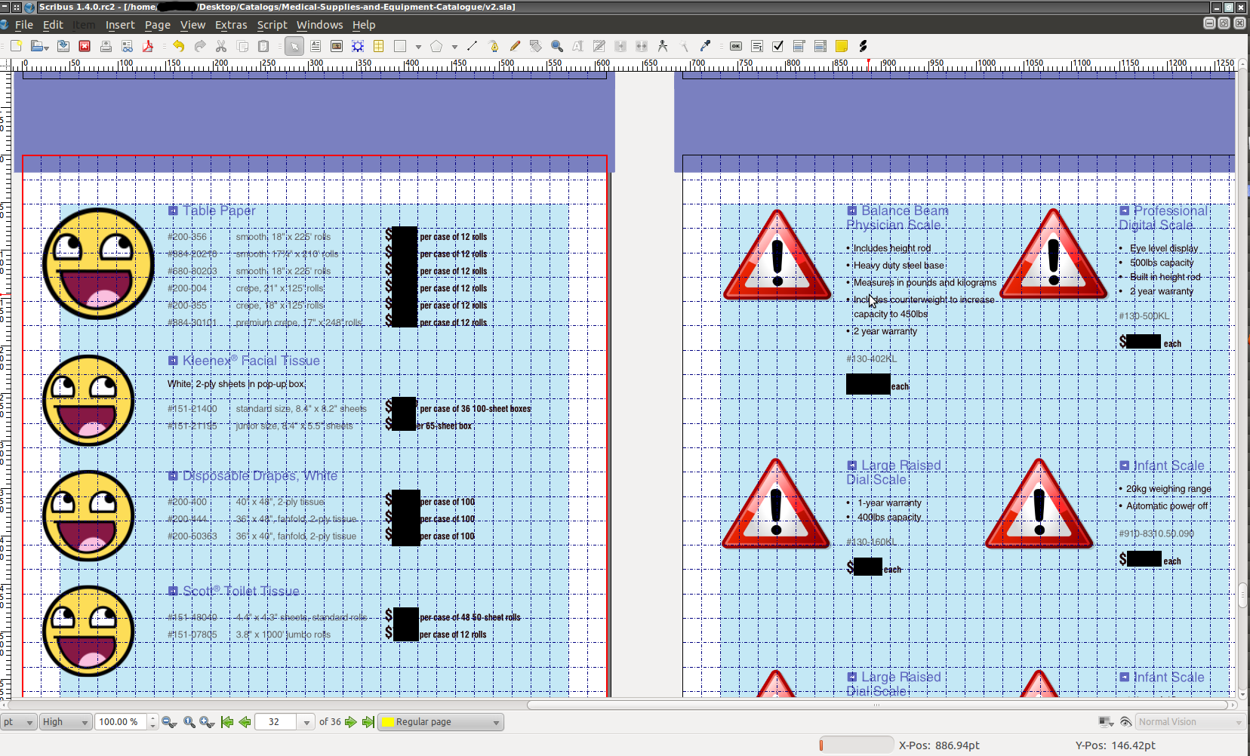Expand the 'Regular page' layer dropdown
Viewport: 1250px width, 756px height.
point(440,722)
